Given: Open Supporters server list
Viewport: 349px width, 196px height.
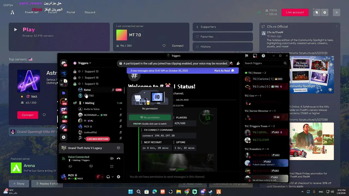Looking at the screenshot, I should 223,27.
